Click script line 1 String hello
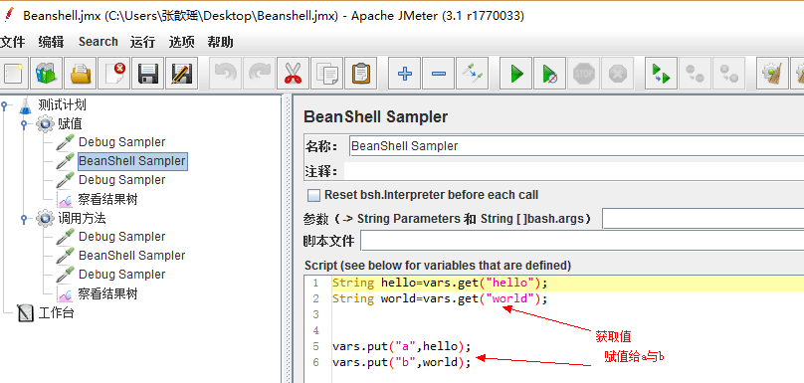 (x=440, y=283)
